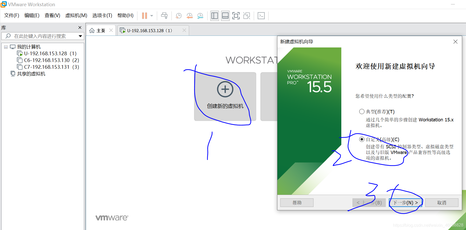
Task: Open the 虚拟机(M) menu
Action: pos(76,16)
